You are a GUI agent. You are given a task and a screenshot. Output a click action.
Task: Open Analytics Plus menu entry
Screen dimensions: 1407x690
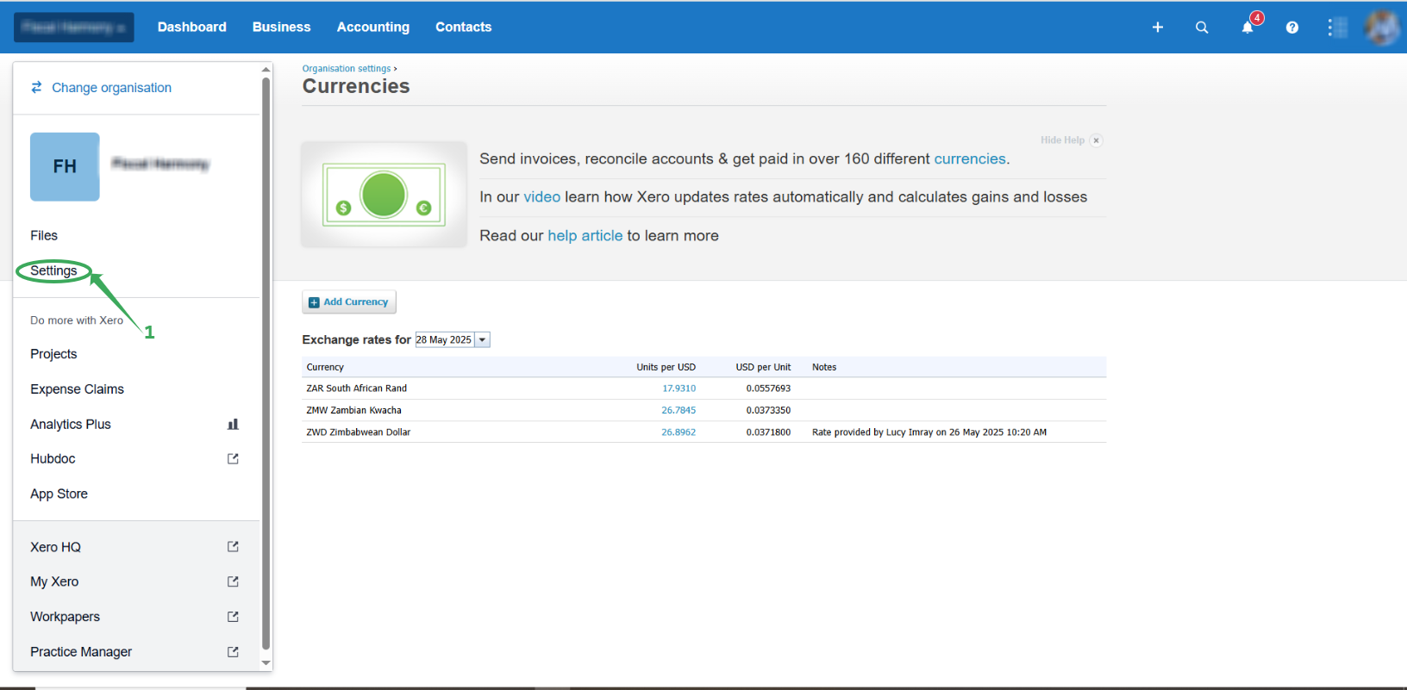pos(71,424)
